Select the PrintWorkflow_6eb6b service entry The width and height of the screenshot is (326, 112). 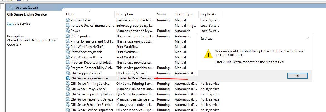coord(131,52)
